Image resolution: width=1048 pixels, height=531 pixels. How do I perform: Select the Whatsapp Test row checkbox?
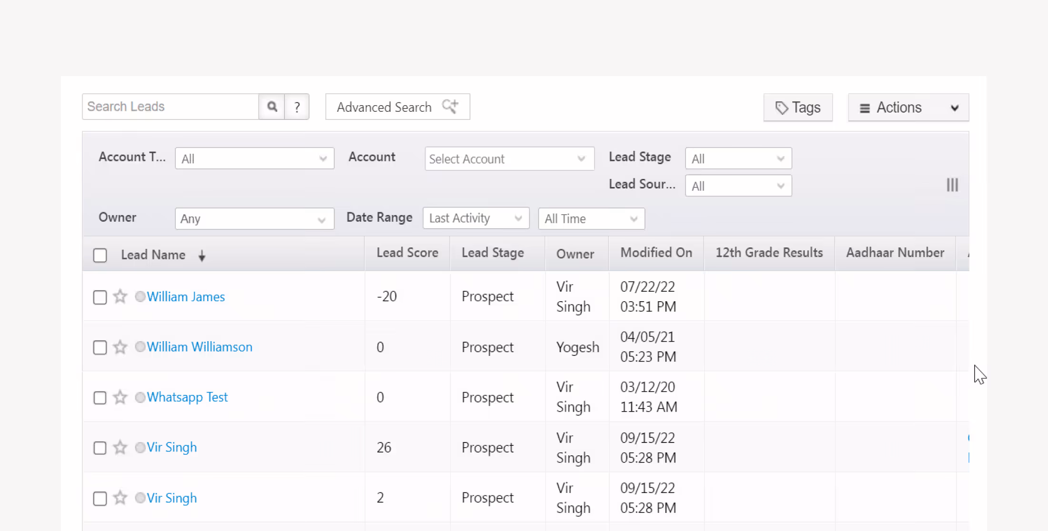(x=100, y=397)
